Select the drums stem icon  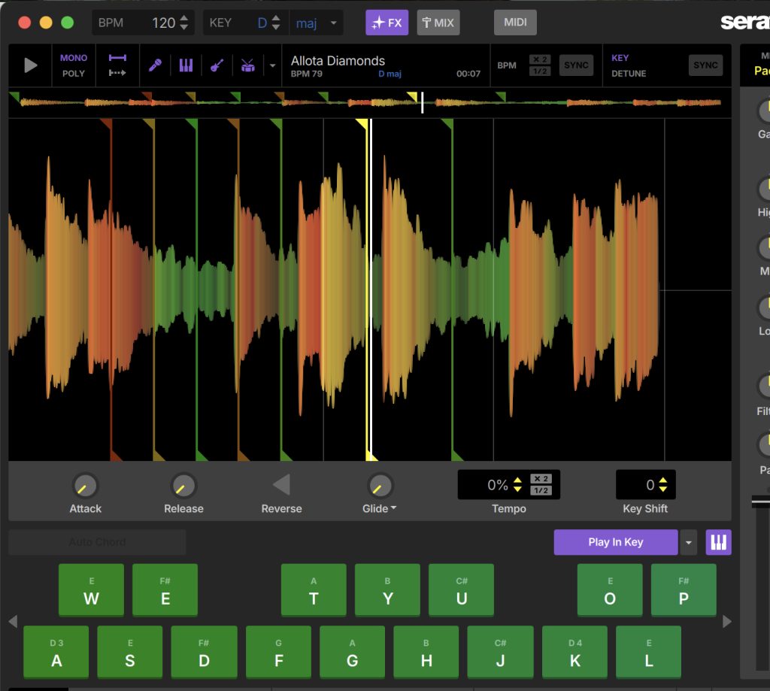tap(247, 65)
